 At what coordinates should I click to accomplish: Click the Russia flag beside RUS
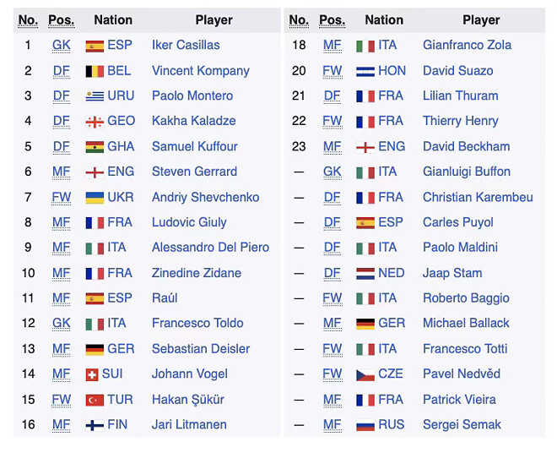coord(365,425)
